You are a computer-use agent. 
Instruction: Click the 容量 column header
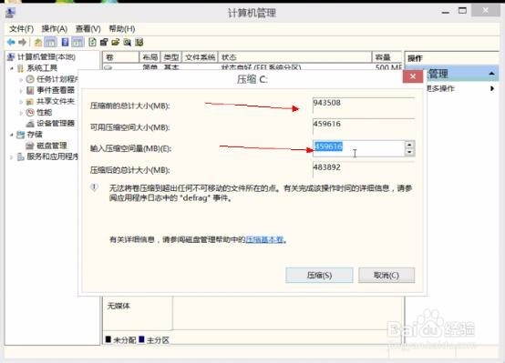tap(386, 57)
